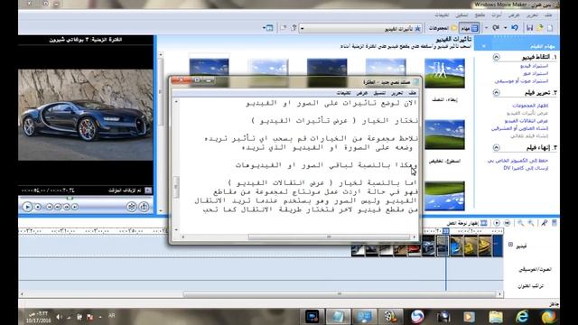Image resolution: width=578 pixels, height=325 pixels.
Task: Click the Stop button in preview monitor
Action: click(x=38, y=207)
